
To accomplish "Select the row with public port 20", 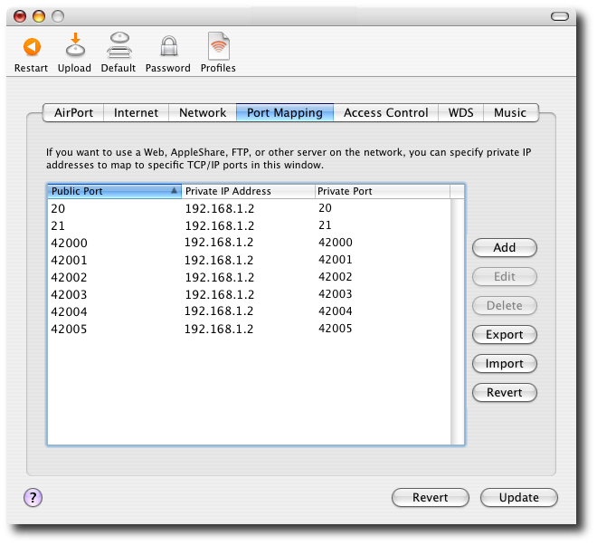I will (x=249, y=208).
